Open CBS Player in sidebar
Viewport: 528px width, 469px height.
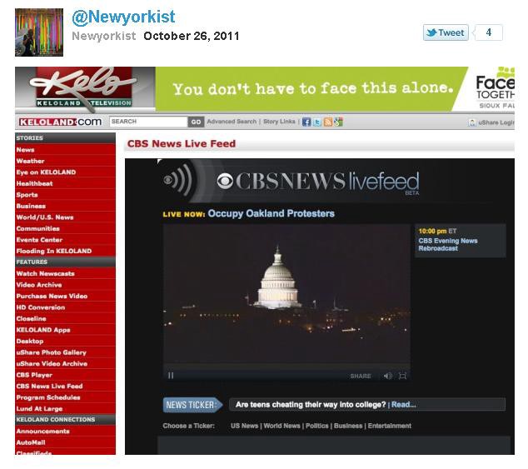(65, 375)
